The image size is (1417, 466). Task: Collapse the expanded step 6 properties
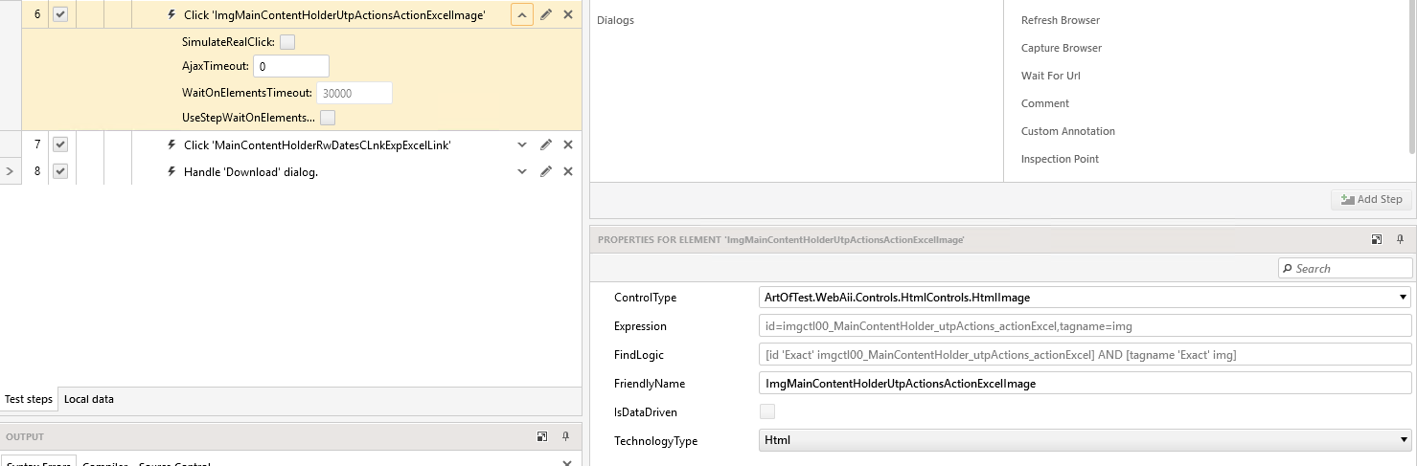point(522,14)
